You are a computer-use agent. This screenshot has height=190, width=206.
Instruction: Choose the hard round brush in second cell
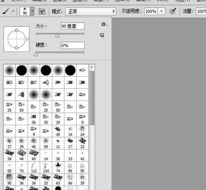point(22,70)
